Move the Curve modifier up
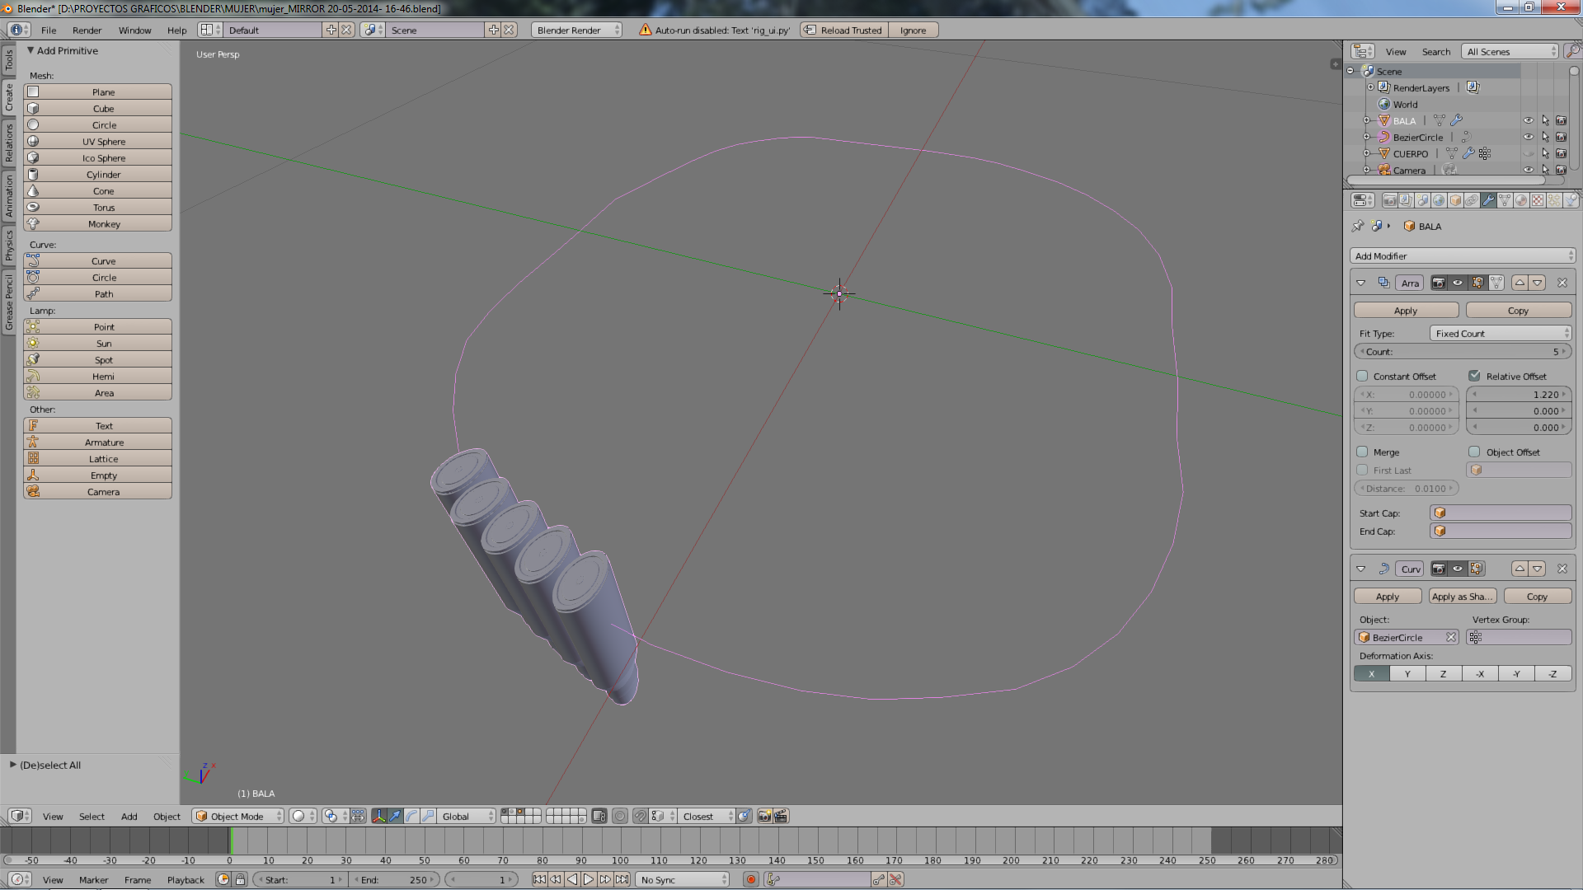The width and height of the screenshot is (1583, 890). tap(1520, 569)
